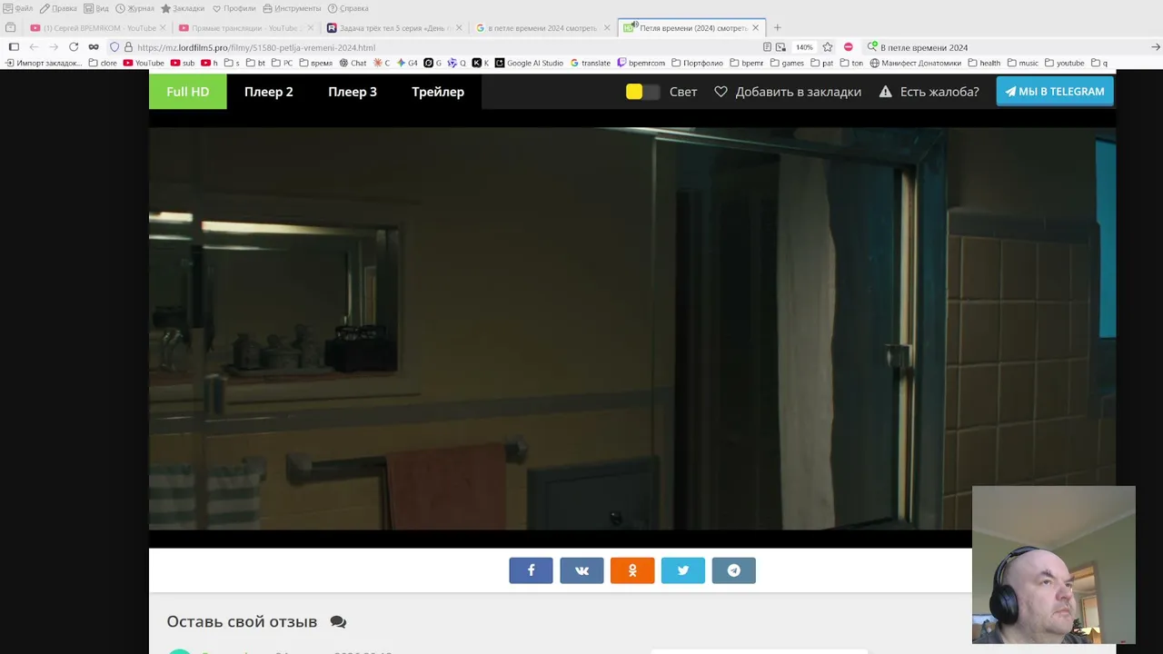The height and width of the screenshot is (654, 1163).
Task: Open the Журнал menu
Action: click(x=134, y=8)
